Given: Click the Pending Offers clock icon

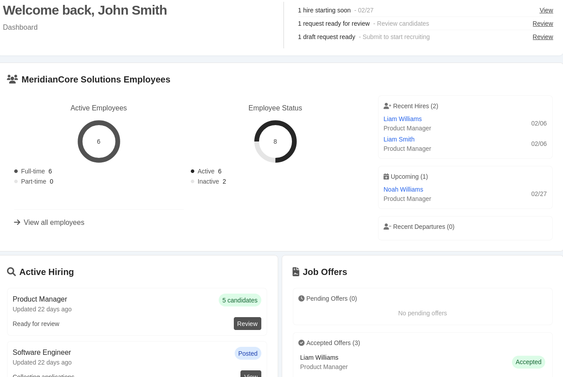Looking at the screenshot, I should [x=301, y=298].
